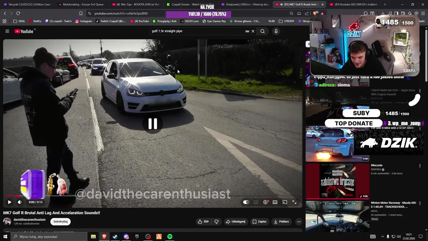Bookmark this page using the bookmark icon
Image resolution: width=428 pixels, height=241 pixels.
(81, 13)
